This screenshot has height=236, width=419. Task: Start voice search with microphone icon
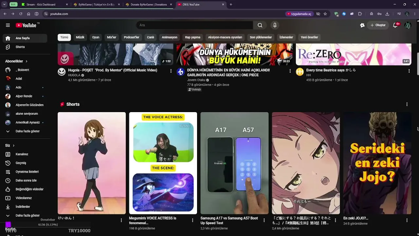[x=275, y=25]
